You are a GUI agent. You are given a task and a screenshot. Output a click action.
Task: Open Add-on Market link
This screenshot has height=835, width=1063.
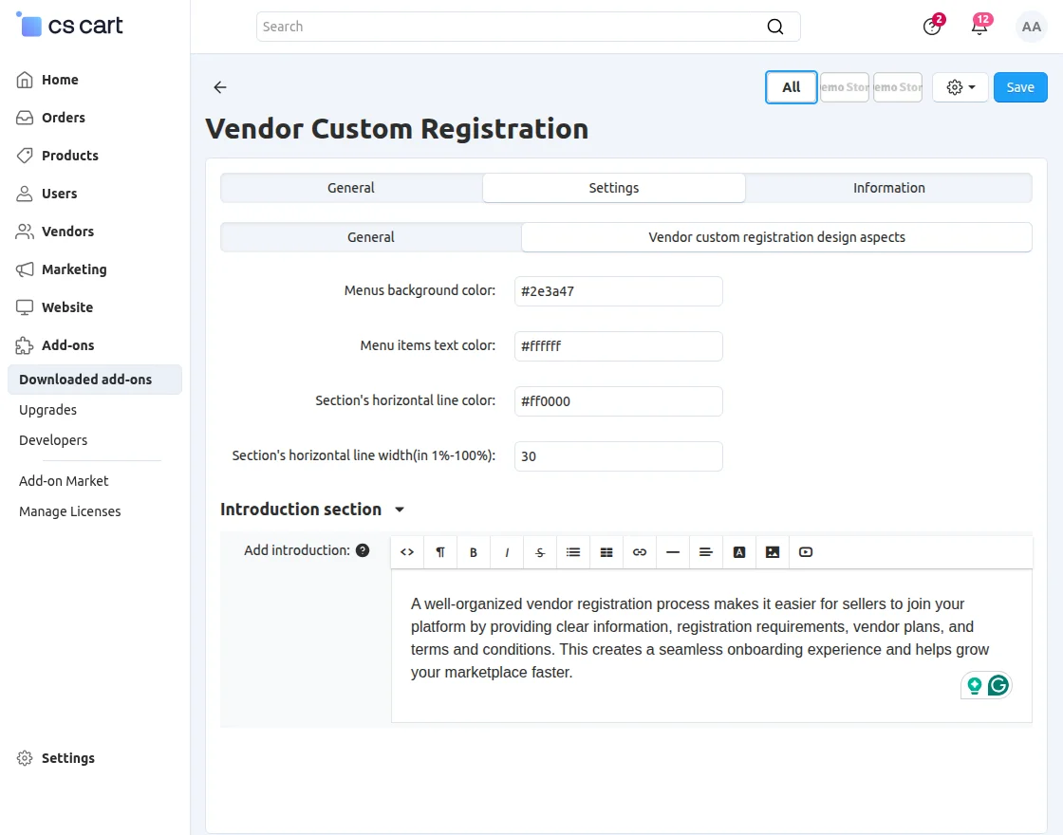64,481
